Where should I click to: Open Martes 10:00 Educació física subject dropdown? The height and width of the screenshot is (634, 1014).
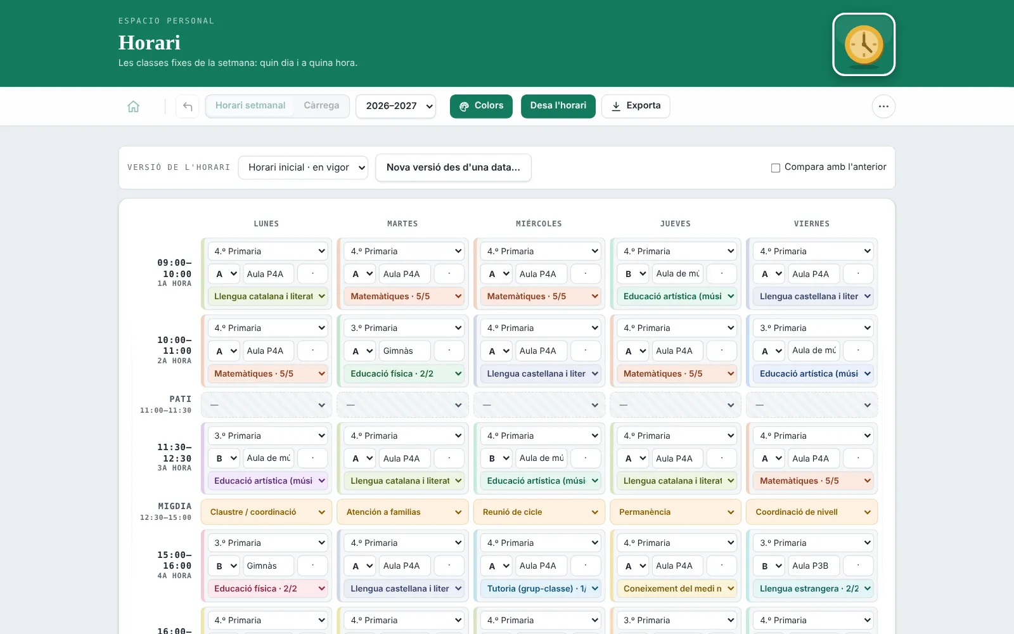[x=404, y=373]
